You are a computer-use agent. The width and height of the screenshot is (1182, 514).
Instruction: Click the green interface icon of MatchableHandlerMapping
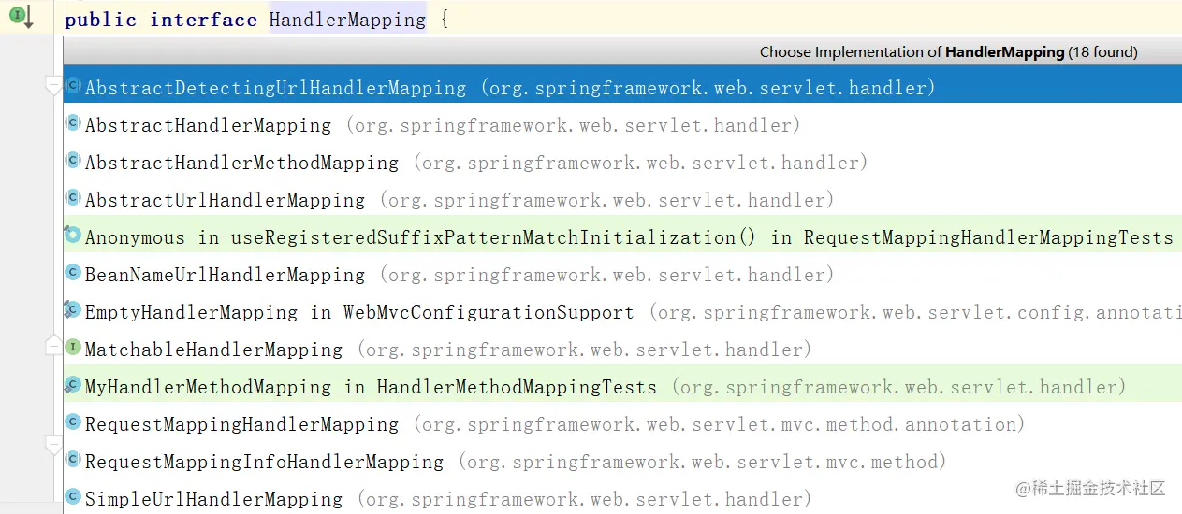tap(73, 347)
